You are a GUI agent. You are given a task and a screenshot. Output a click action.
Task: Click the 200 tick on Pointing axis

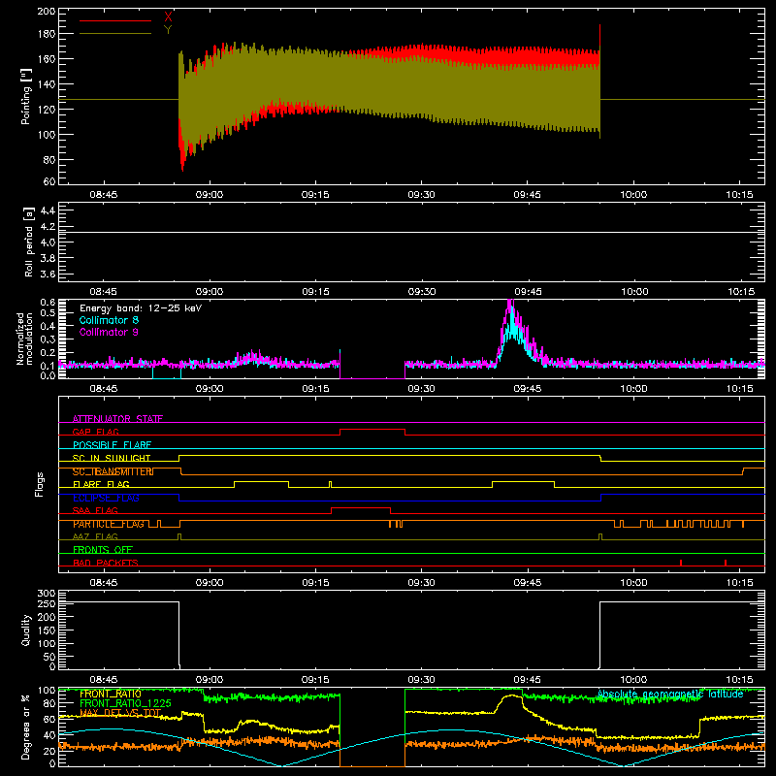click(47, 11)
